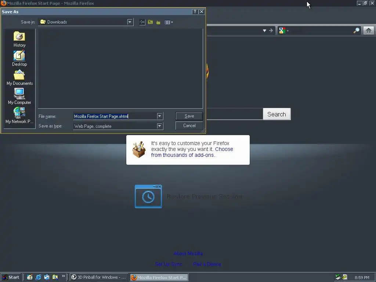Viewport: 376px width, 282px height.
Task: Click the Restore Down button of Firefox window
Action: point(365,3)
